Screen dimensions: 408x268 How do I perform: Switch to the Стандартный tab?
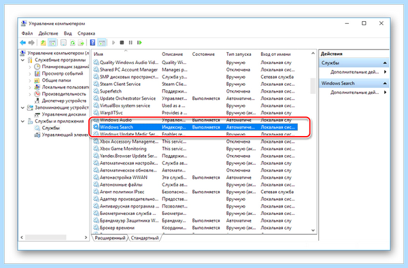click(145, 238)
